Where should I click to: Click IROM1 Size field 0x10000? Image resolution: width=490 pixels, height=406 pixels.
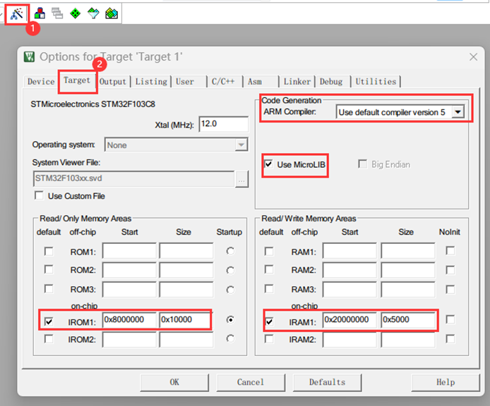[x=185, y=319]
